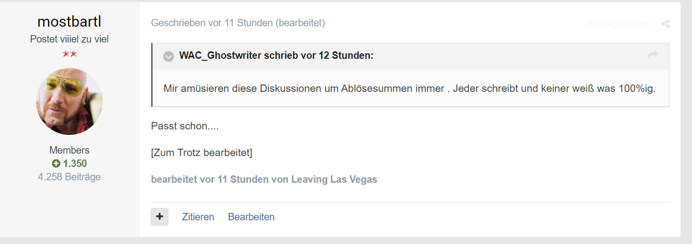Click the red rank stars under username
The width and height of the screenshot is (692, 244).
pos(70,54)
